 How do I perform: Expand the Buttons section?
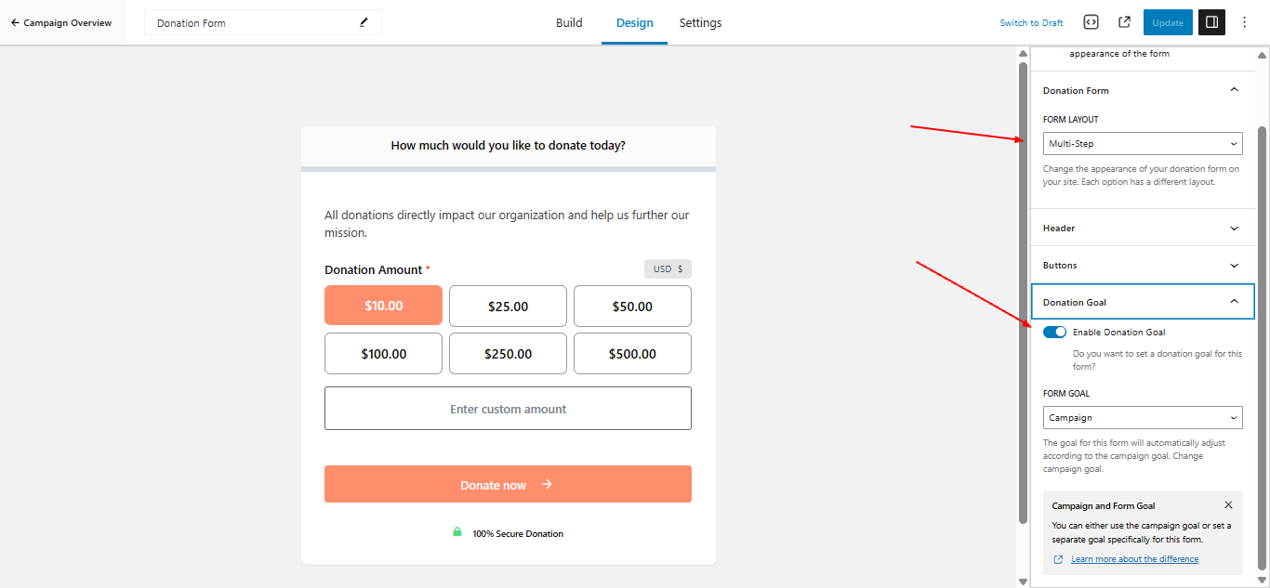(1143, 265)
